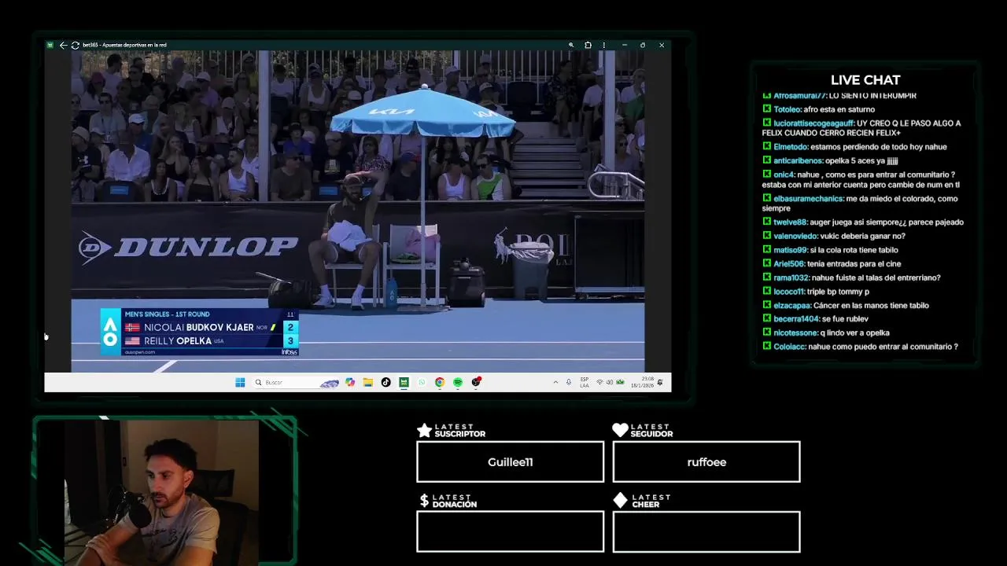This screenshot has height=566, width=1007.
Task: Click the Latest Cheer diamond icon
Action: pyautogui.click(x=620, y=501)
